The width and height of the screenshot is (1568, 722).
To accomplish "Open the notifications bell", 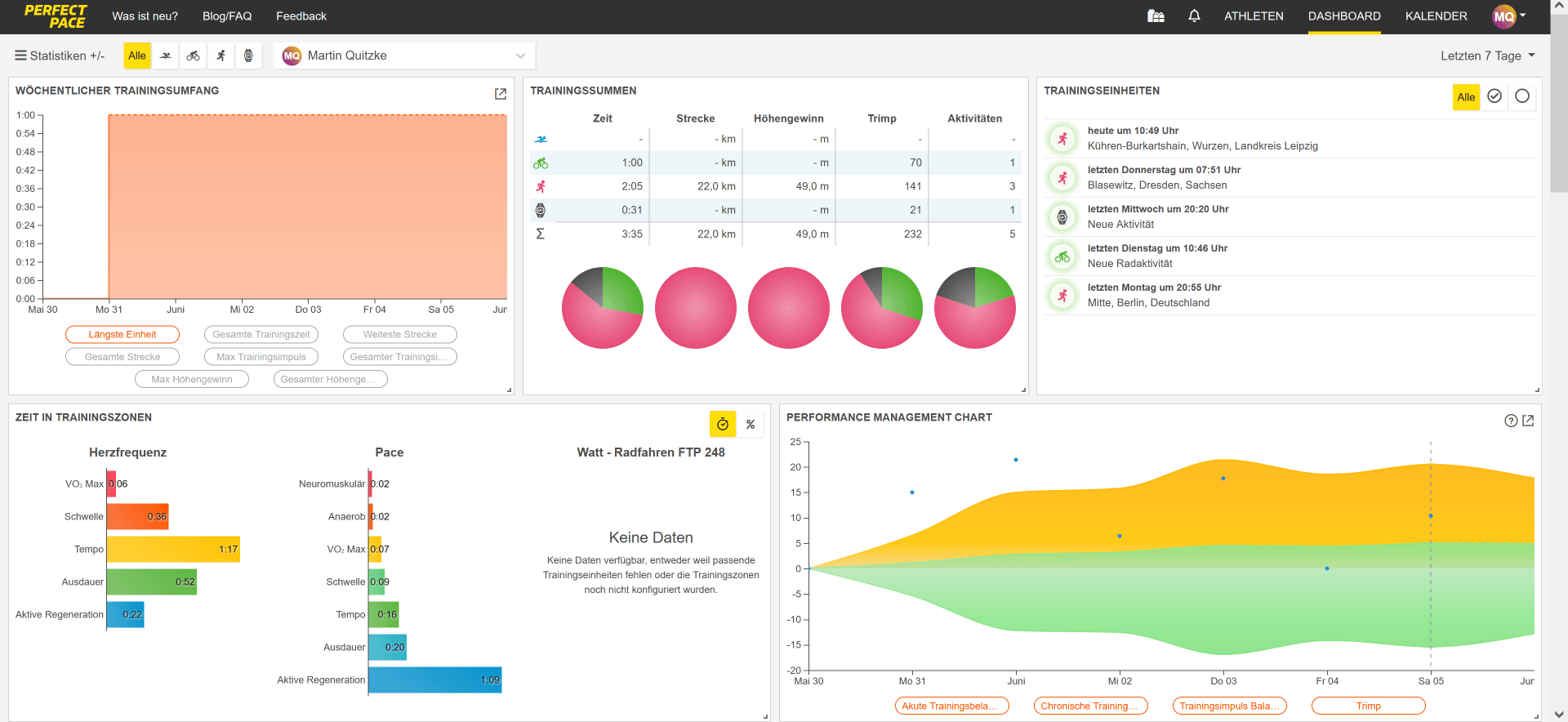I will click(1194, 16).
